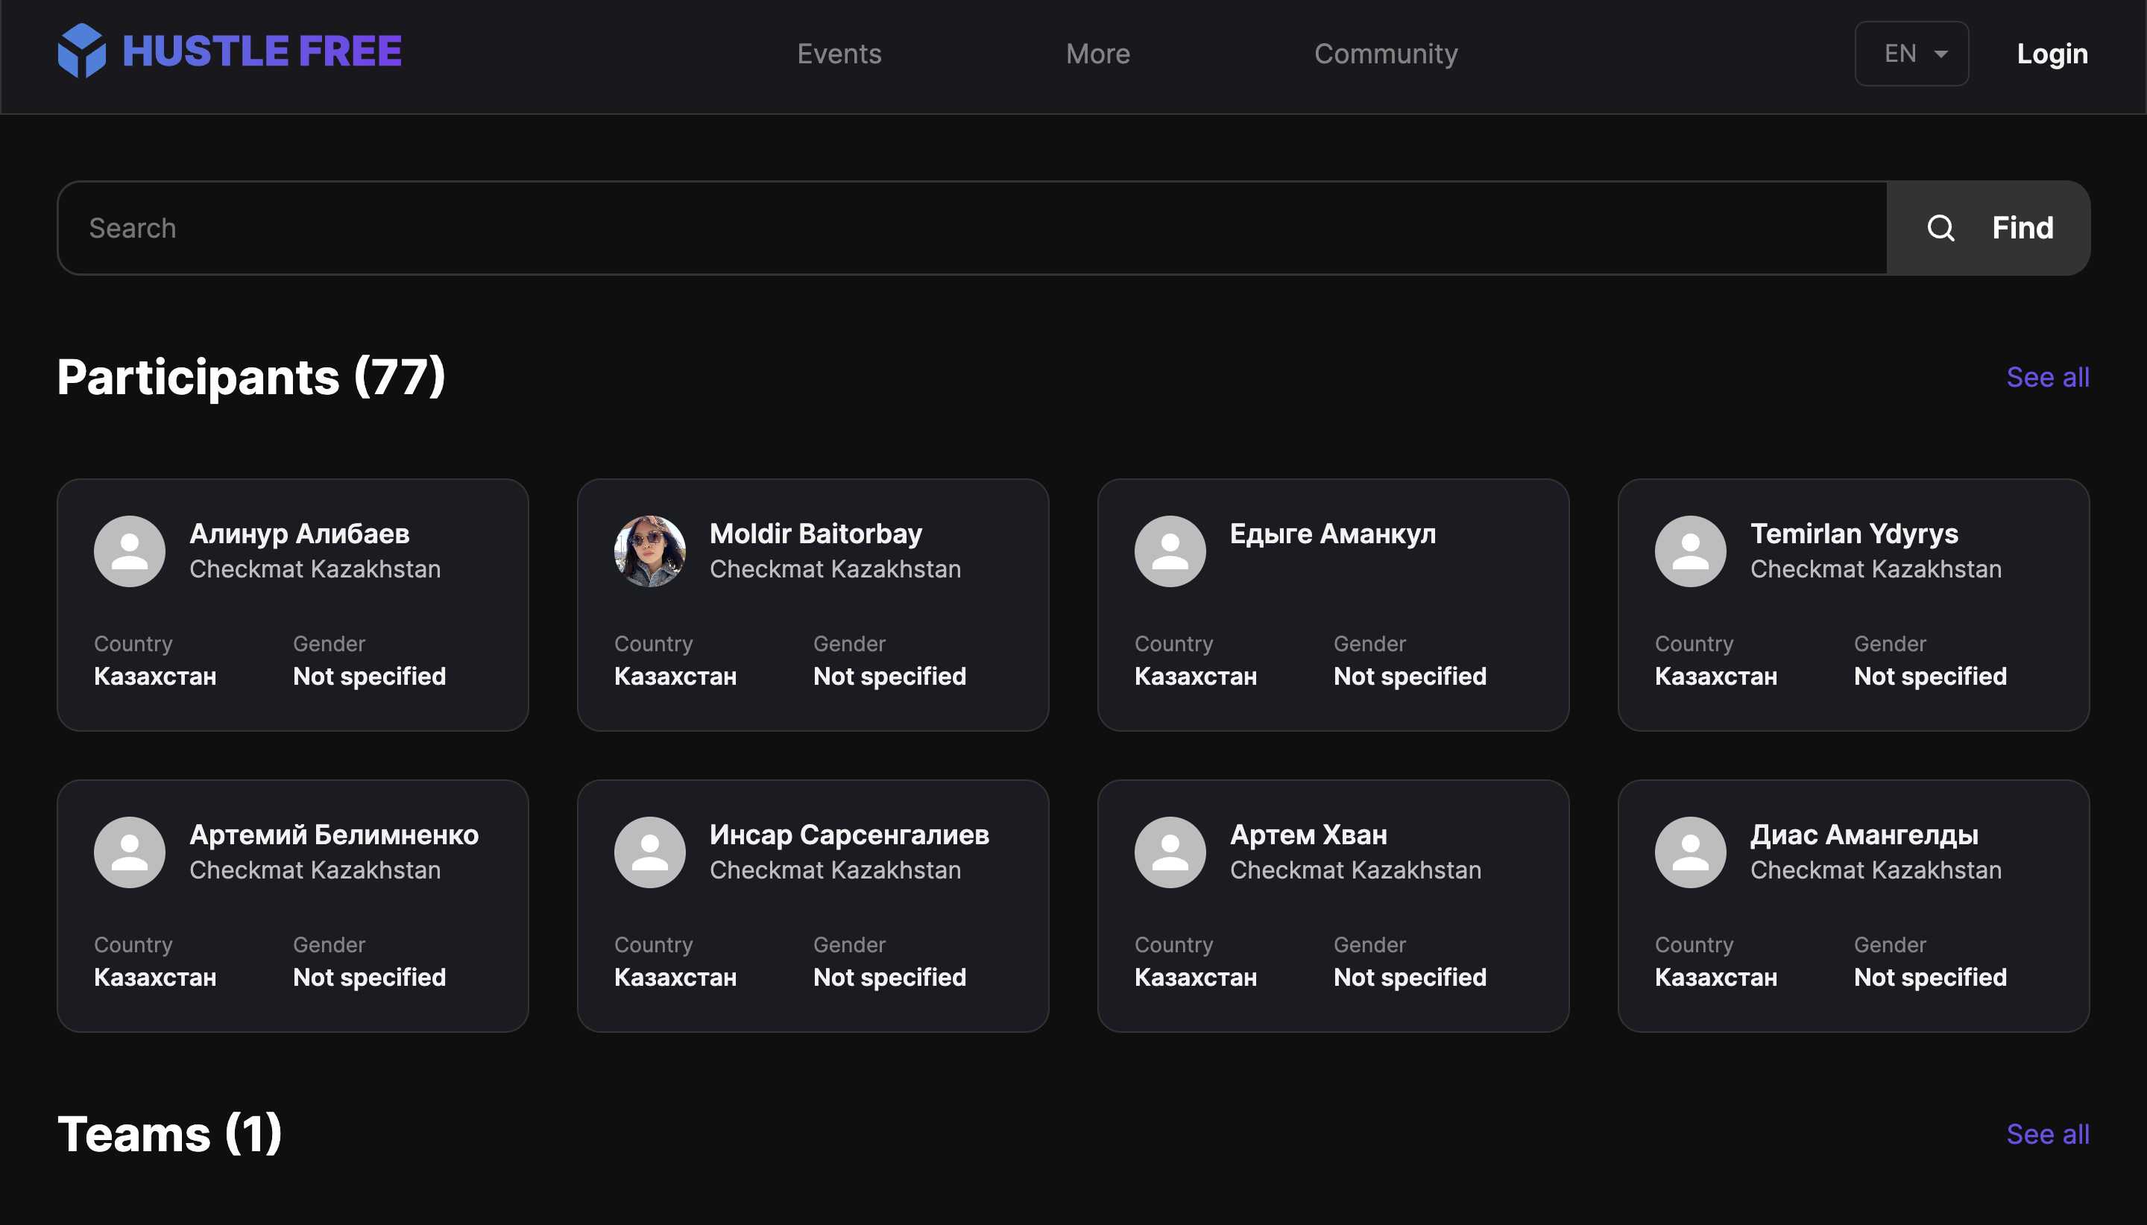Click Temirlan Ydyrys's avatar icon
The image size is (2147, 1225).
click(1689, 550)
